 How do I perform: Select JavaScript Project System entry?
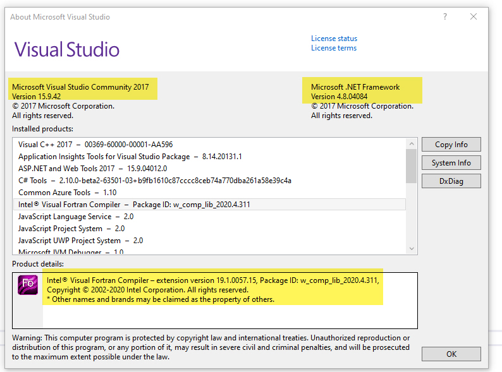tap(71, 228)
